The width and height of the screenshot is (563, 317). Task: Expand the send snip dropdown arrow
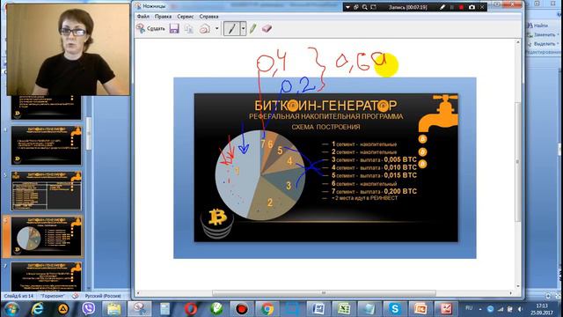(x=217, y=28)
